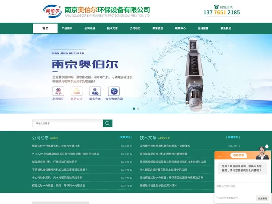Click the 售后支持 toolbox icon
The height and width of the screenshot is (204, 272).
click(x=76, y=91)
